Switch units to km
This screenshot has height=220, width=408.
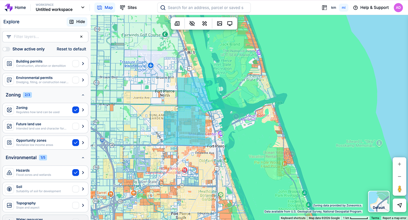pos(334,8)
